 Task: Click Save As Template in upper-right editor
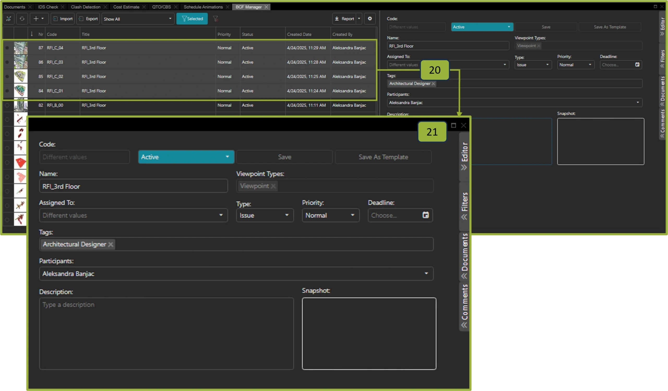click(610, 27)
